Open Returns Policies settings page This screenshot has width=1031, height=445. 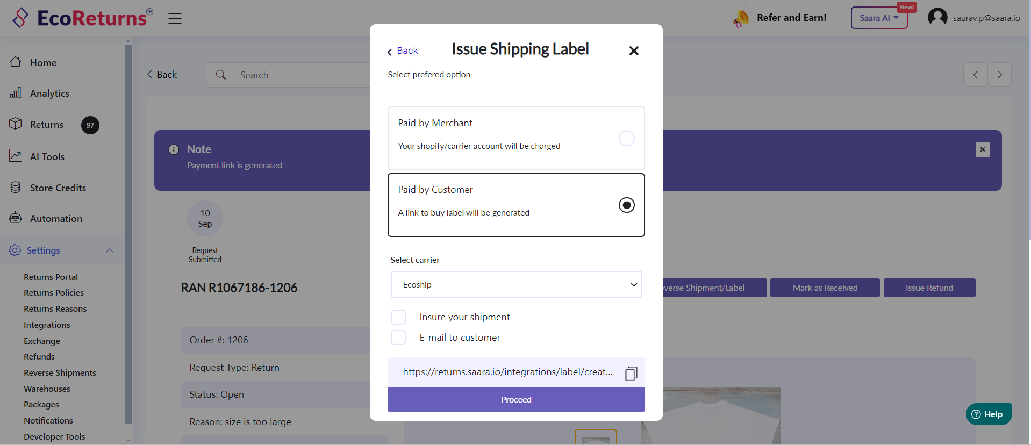tap(54, 293)
